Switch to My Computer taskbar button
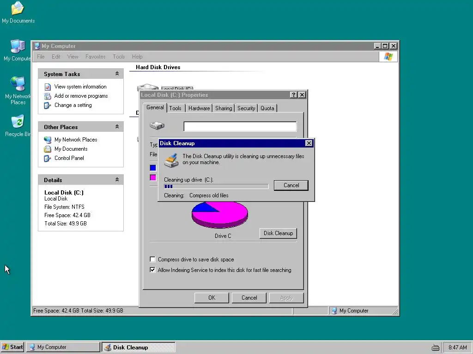This screenshot has width=473, height=354. [63, 347]
